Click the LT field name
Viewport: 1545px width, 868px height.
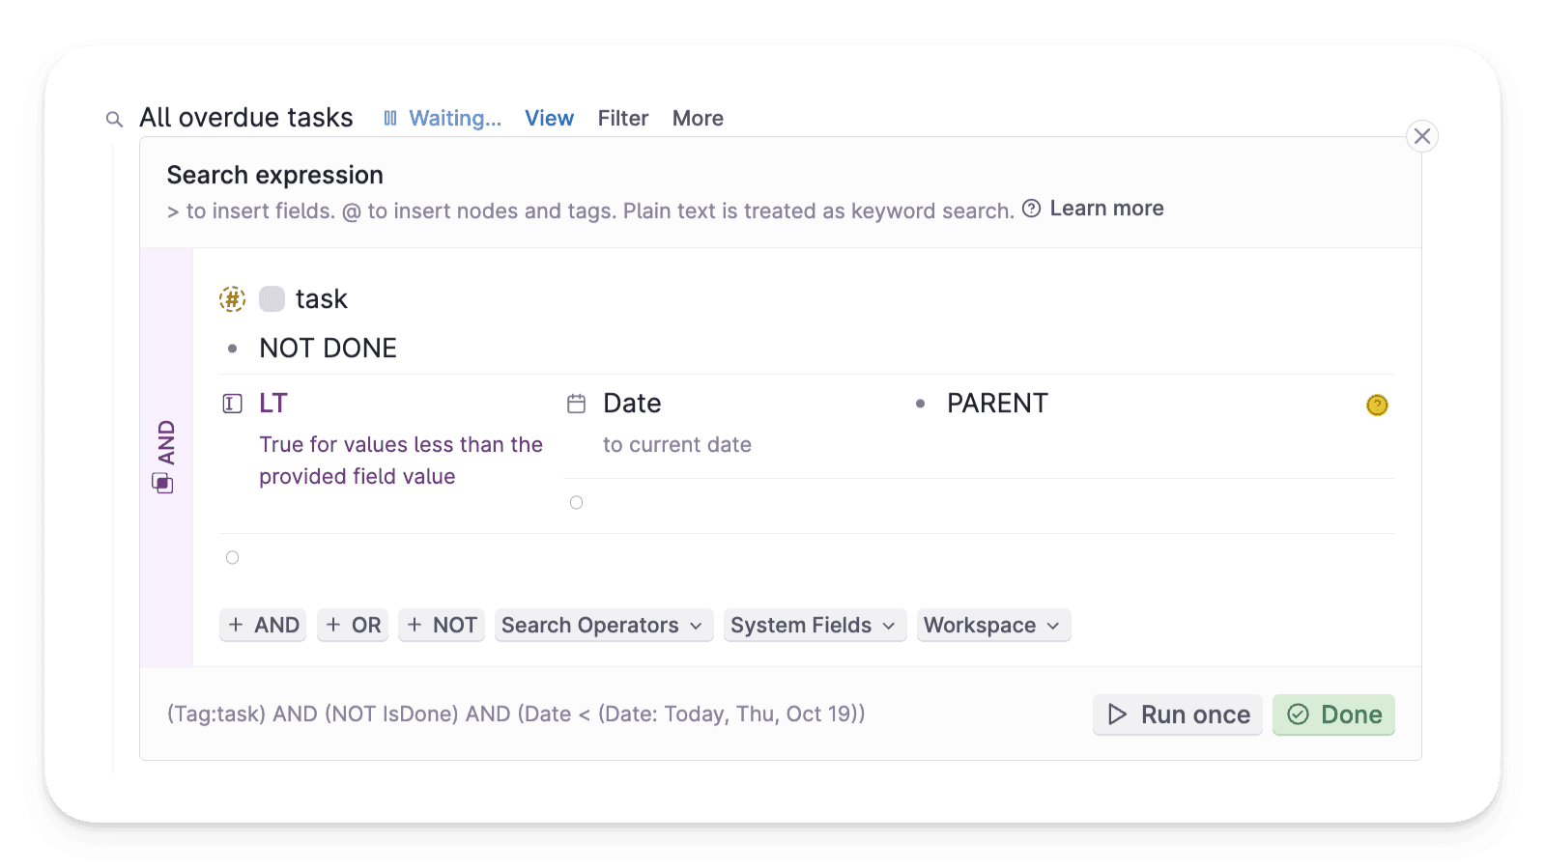273,404
